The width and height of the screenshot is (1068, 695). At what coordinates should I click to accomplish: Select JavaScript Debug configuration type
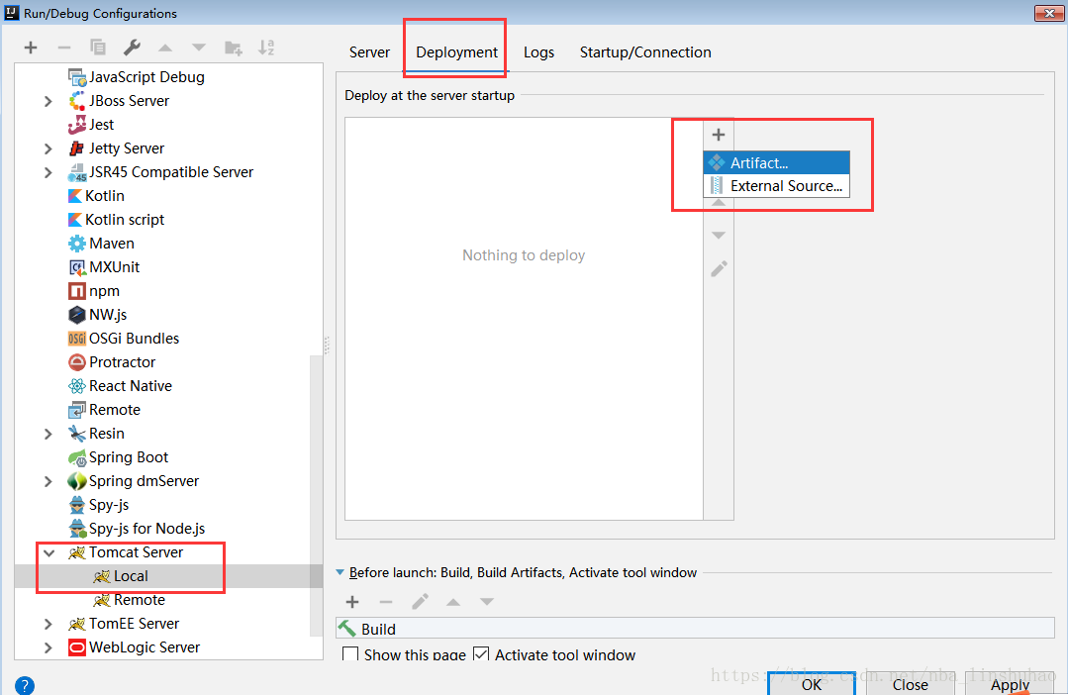coord(137,77)
